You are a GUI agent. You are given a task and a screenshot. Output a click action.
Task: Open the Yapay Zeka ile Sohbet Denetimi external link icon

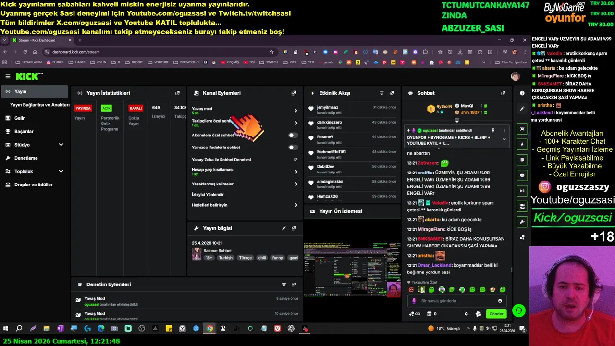click(296, 160)
